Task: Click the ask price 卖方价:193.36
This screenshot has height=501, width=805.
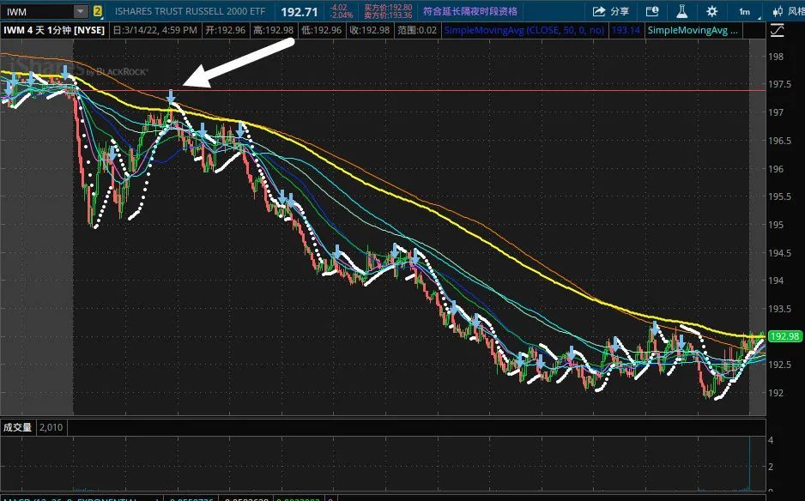Action: click(x=388, y=15)
